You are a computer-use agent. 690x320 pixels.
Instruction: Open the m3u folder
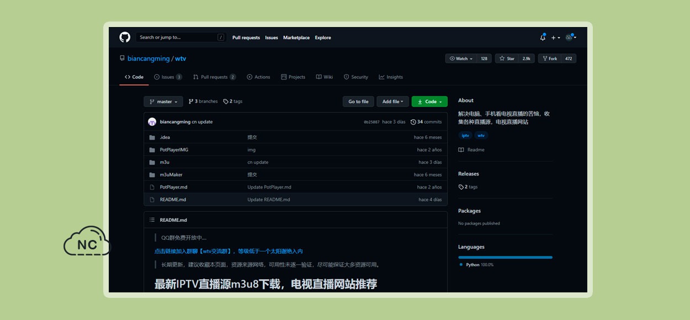[x=164, y=162]
